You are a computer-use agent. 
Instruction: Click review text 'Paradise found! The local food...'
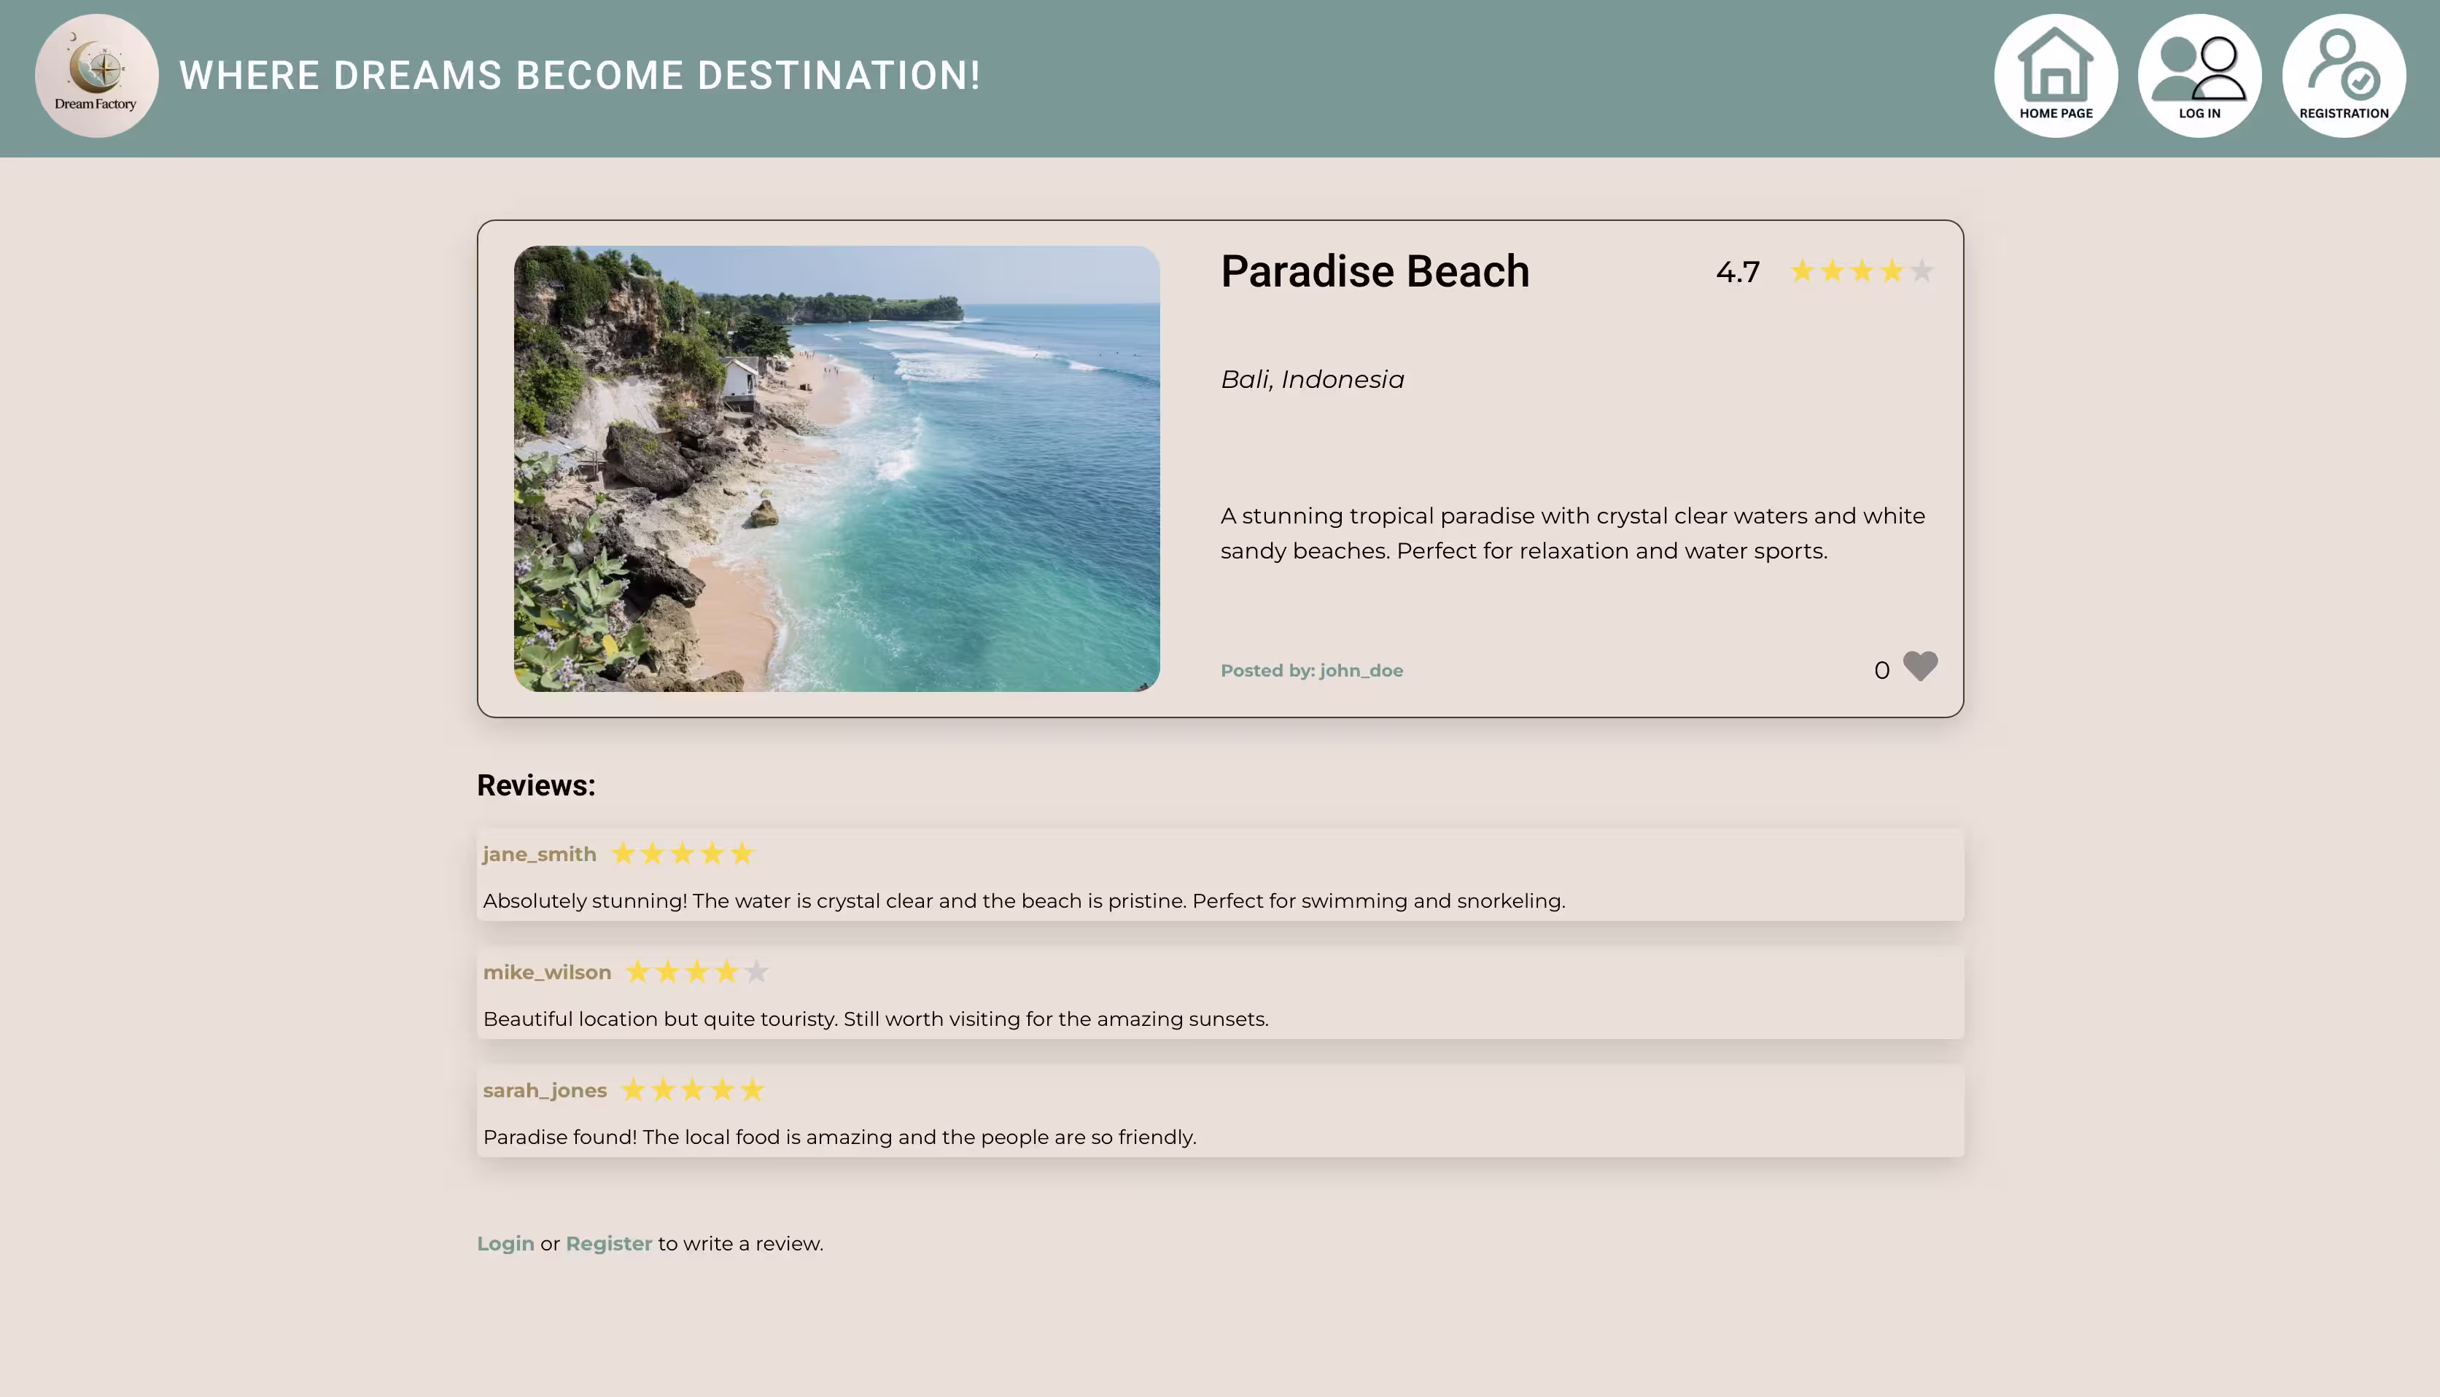(839, 1137)
